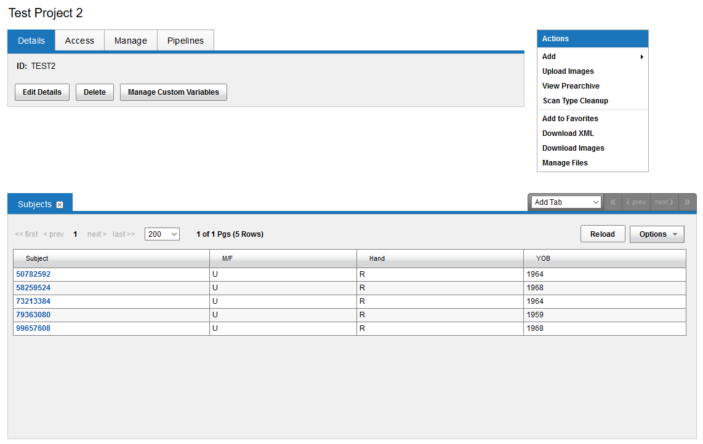Close the Subjects tab with x icon
This screenshot has height=444, width=703.
60,205
